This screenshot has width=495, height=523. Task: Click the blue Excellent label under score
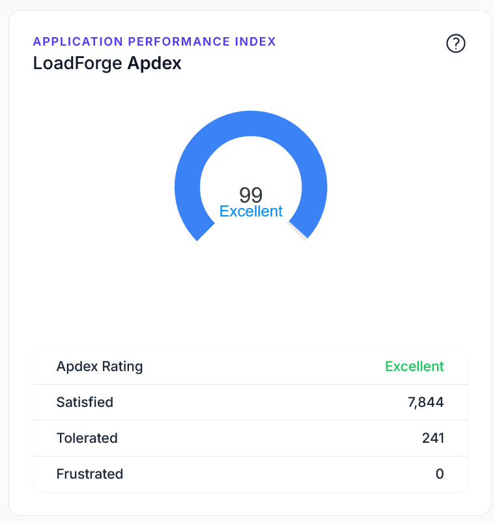pyautogui.click(x=251, y=211)
